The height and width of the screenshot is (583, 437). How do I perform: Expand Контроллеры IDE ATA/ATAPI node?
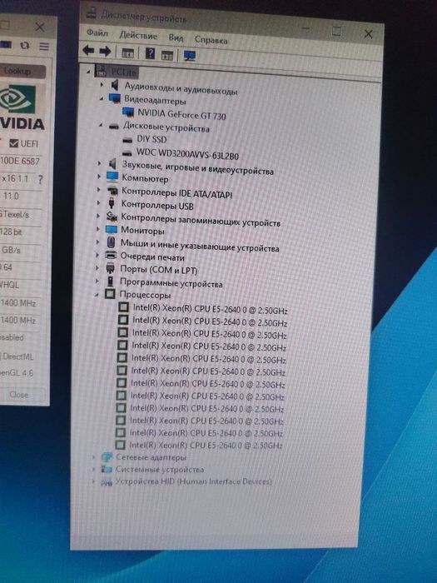[99, 190]
